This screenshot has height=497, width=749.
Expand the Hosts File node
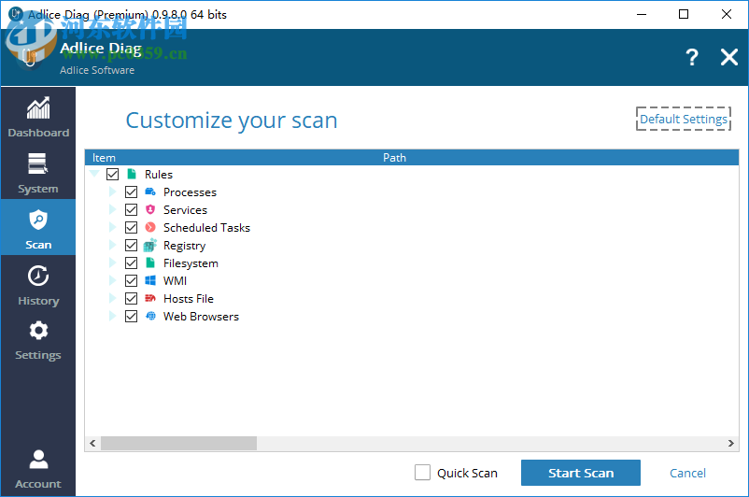[112, 298]
